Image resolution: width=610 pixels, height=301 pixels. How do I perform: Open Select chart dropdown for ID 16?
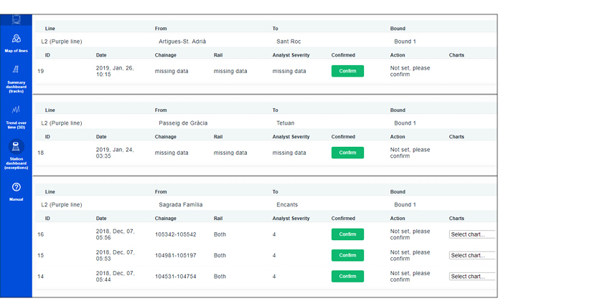471,234
